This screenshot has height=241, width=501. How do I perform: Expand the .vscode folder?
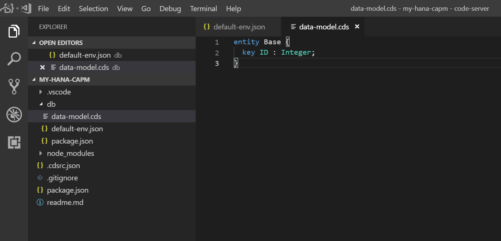[59, 92]
